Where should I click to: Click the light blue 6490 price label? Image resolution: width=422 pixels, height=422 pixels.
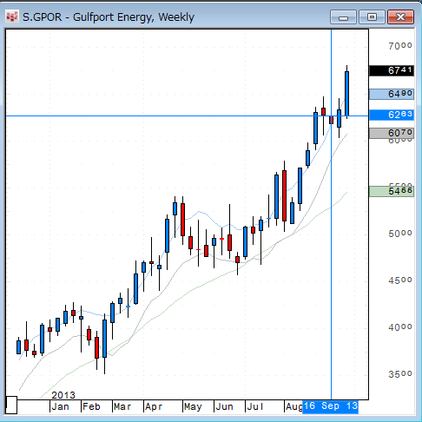[392, 94]
